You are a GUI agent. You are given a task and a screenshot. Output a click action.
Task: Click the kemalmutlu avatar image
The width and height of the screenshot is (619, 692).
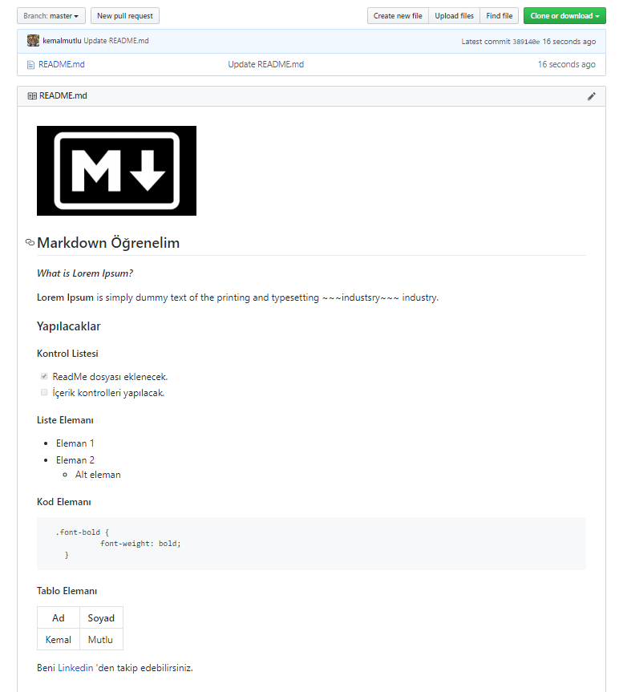click(x=33, y=41)
